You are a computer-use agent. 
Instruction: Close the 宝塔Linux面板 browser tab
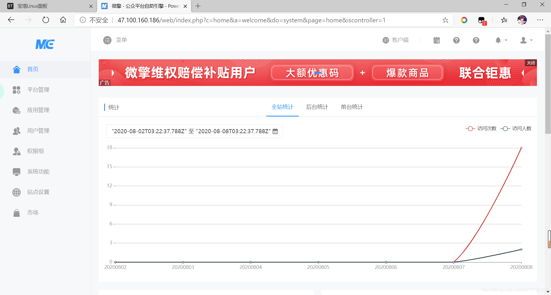pyautogui.click(x=91, y=6)
